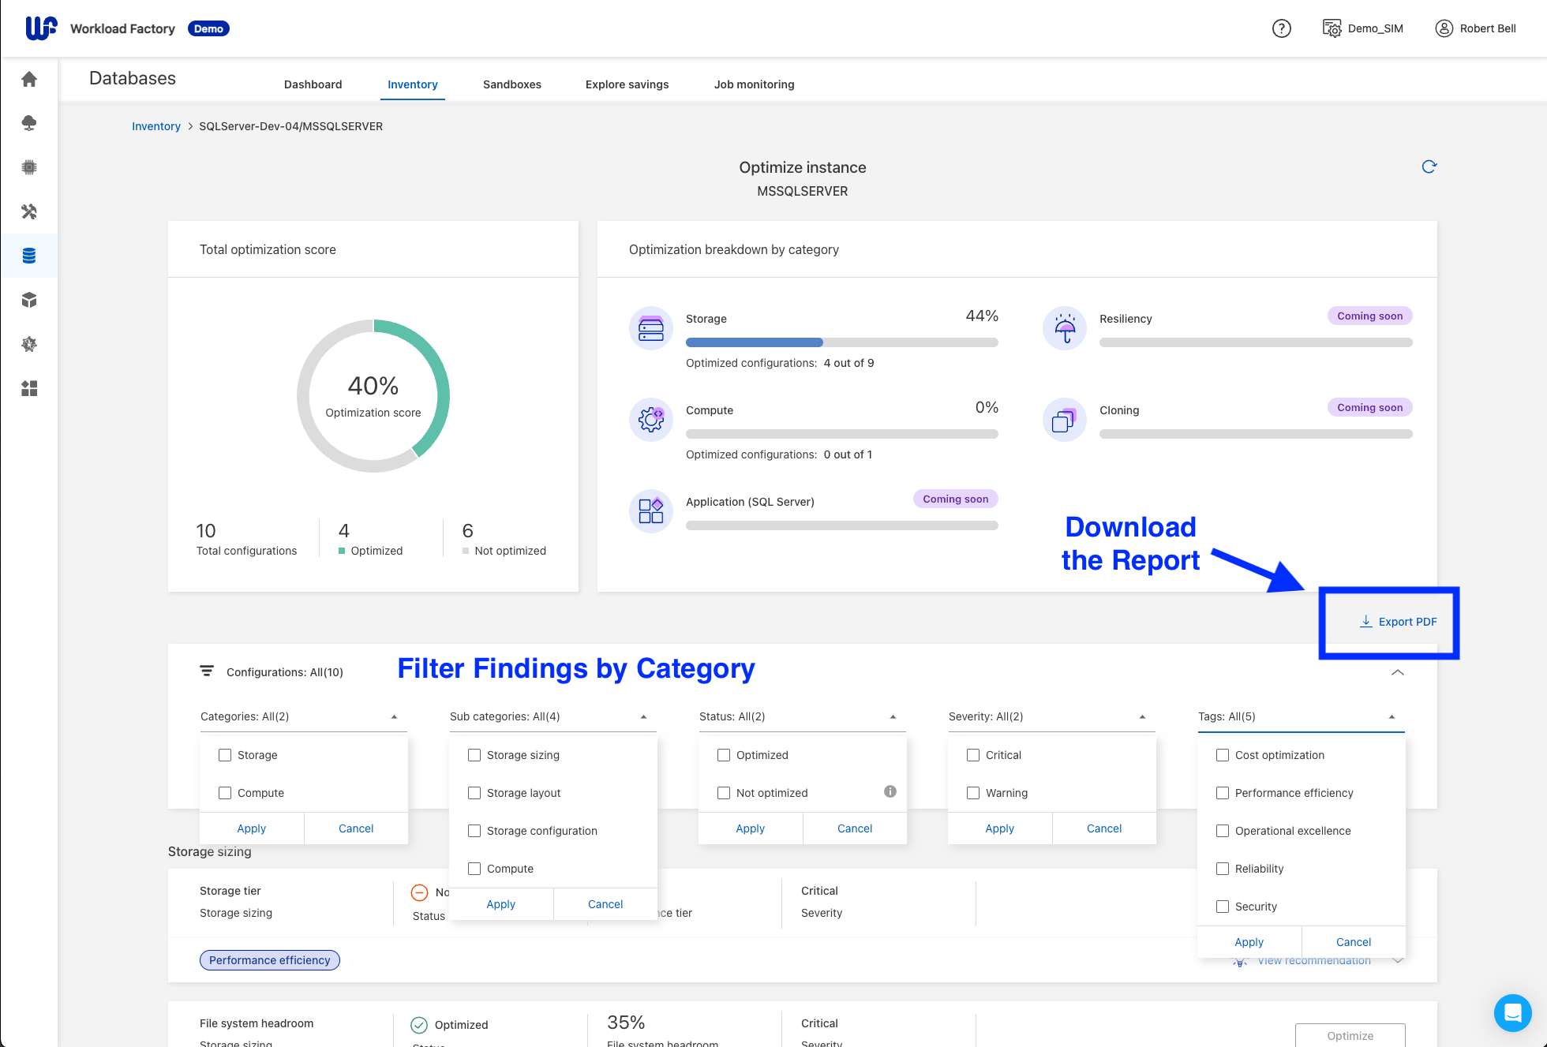Image resolution: width=1547 pixels, height=1047 pixels.
Task: Open the Databases icon in sidebar
Action: [29, 256]
